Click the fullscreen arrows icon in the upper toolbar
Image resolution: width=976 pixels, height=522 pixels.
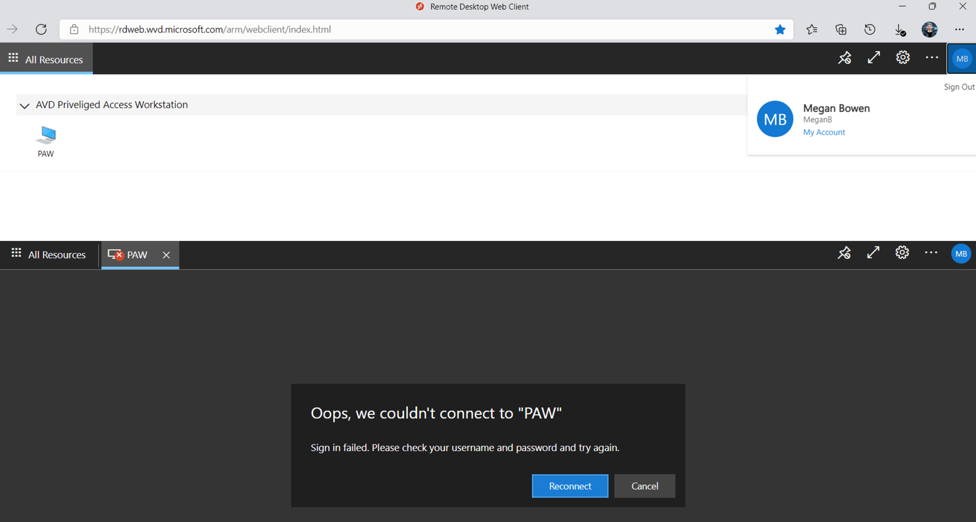pos(874,58)
